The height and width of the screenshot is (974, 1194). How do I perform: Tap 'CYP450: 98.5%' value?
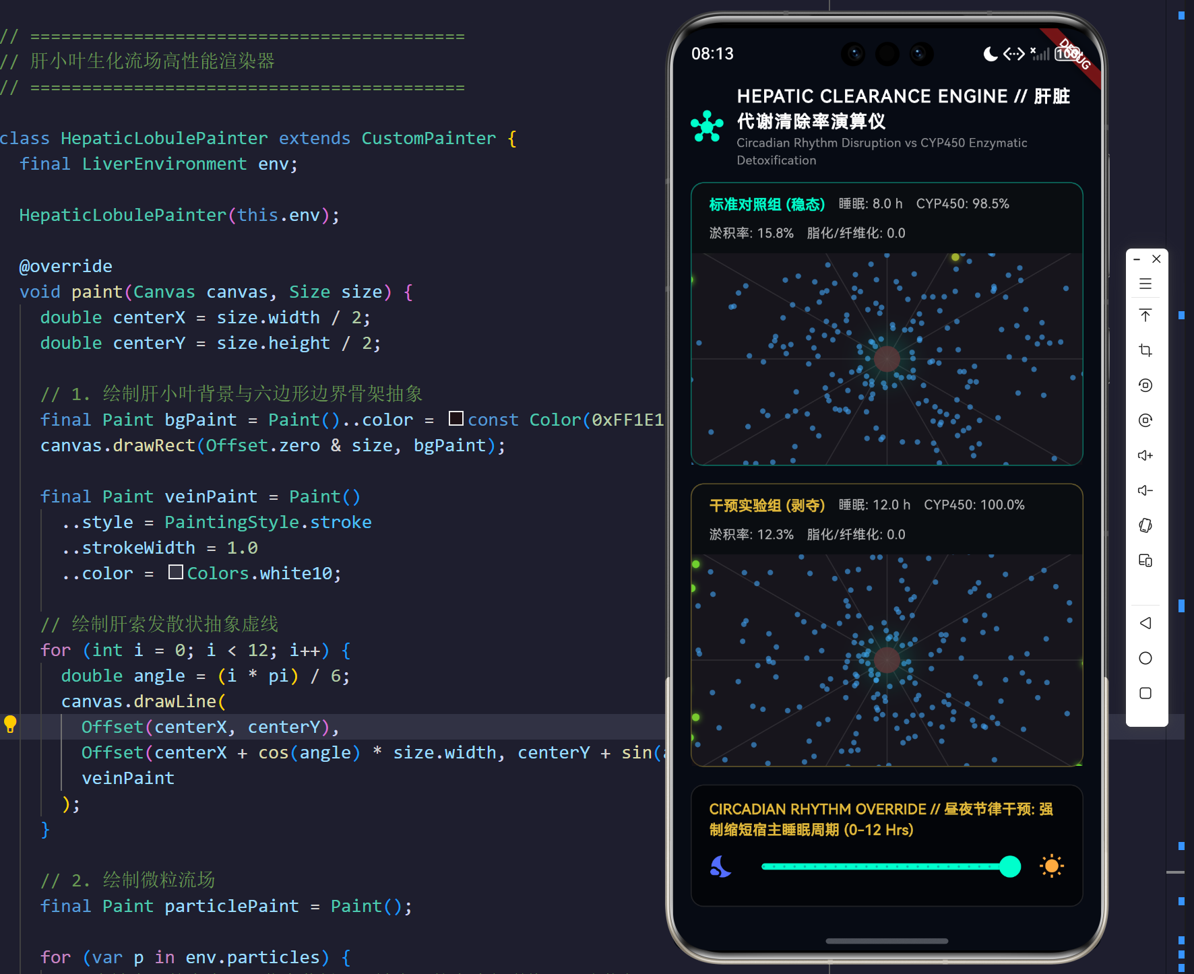click(x=962, y=204)
